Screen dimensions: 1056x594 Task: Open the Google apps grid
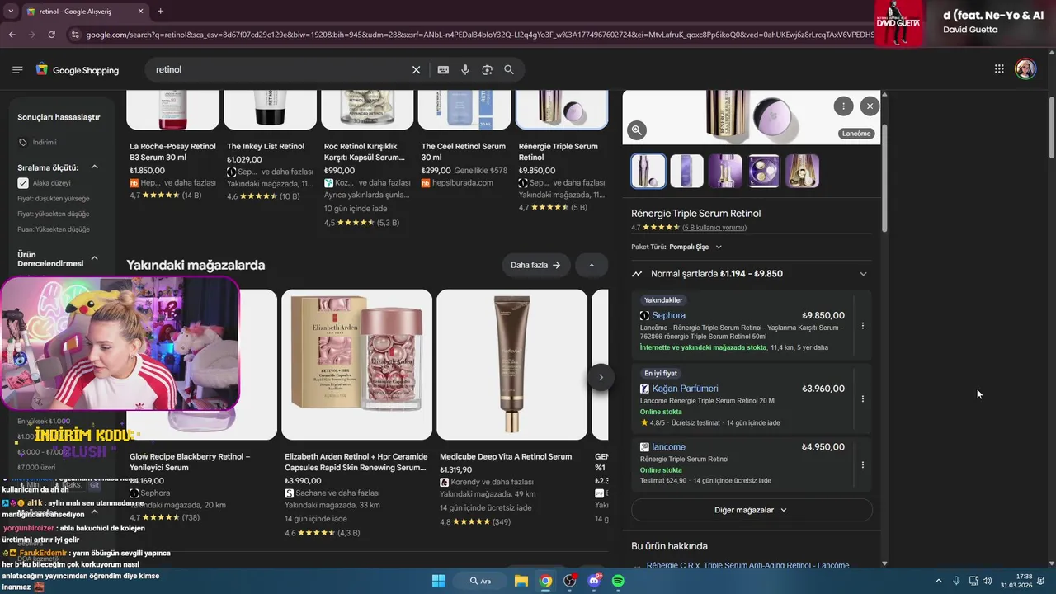coord(999,69)
